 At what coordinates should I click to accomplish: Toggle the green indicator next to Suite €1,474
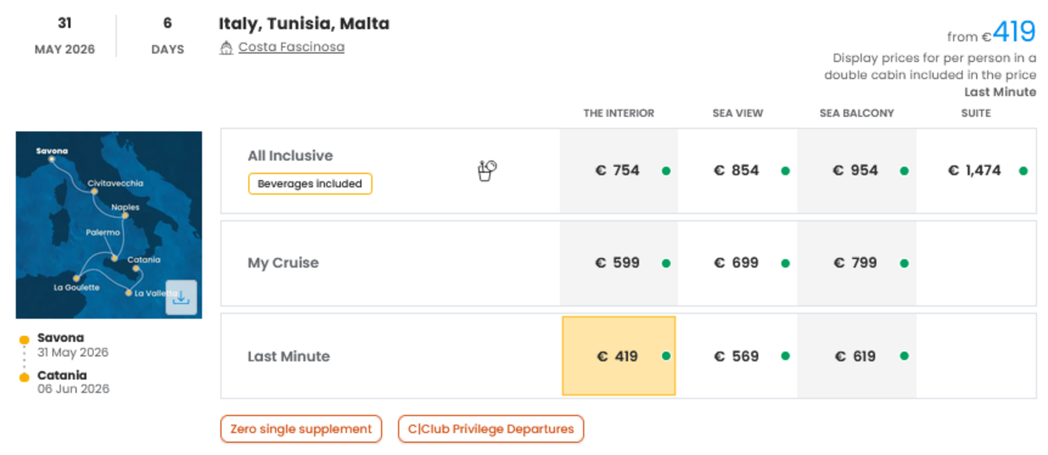(1022, 169)
